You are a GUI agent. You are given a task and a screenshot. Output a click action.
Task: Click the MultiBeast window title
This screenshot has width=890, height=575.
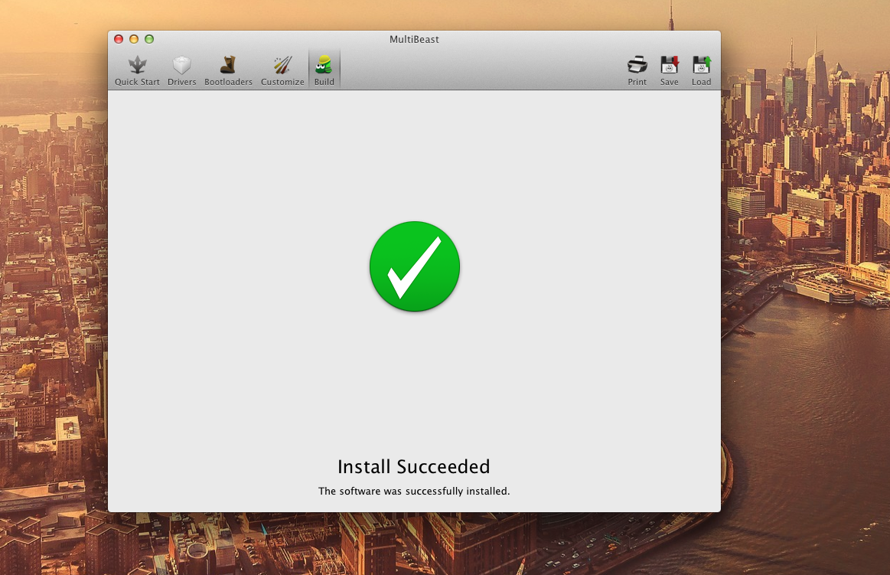click(414, 39)
